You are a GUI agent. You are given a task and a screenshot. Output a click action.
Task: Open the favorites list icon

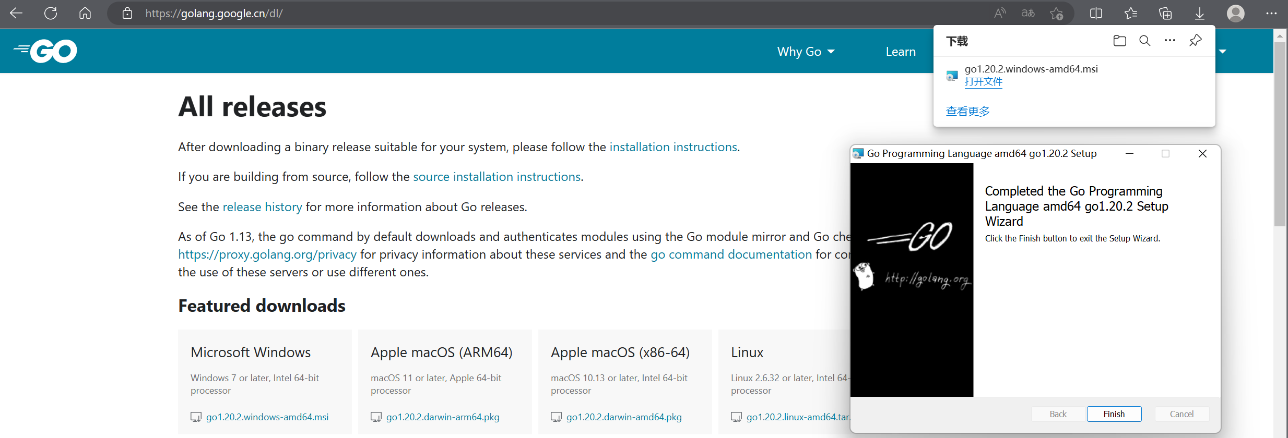1131,13
